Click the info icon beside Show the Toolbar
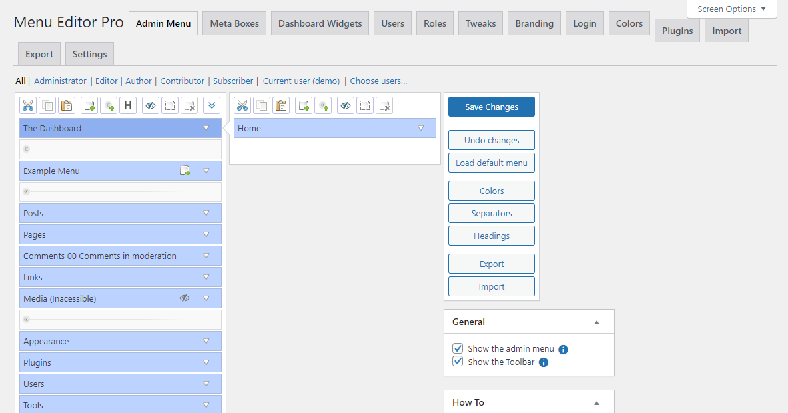 [543, 362]
